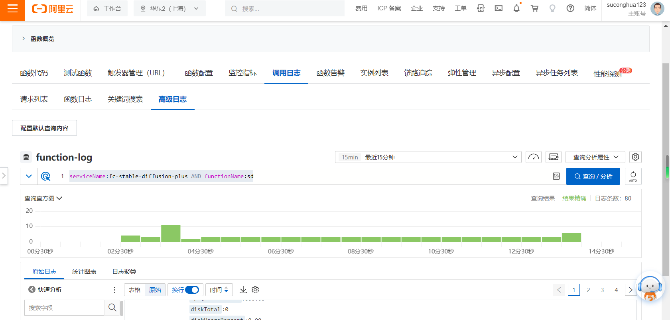The width and height of the screenshot is (670, 320).
Task: Open the 最近15分钟 time range dropdown
Action: click(428, 157)
